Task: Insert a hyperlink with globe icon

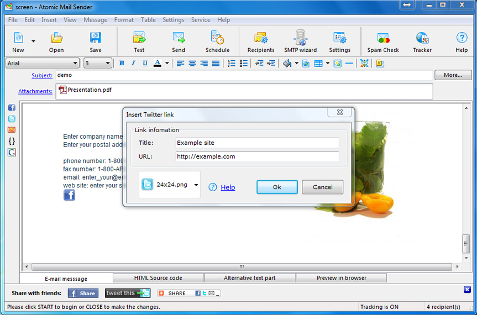Action: coord(306,63)
